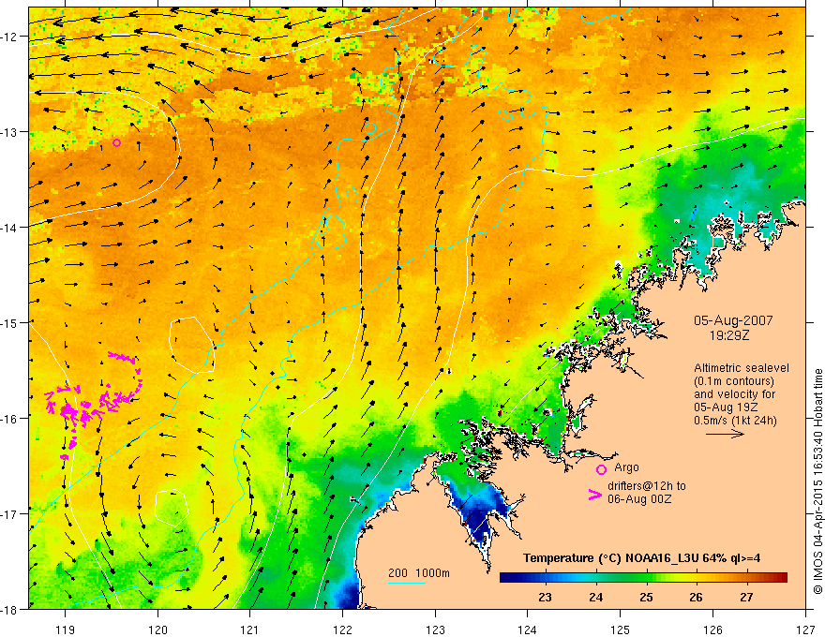This screenshot has height=637, width=825.
Task: Click the longitude axis label '125'
Action: 621,630
